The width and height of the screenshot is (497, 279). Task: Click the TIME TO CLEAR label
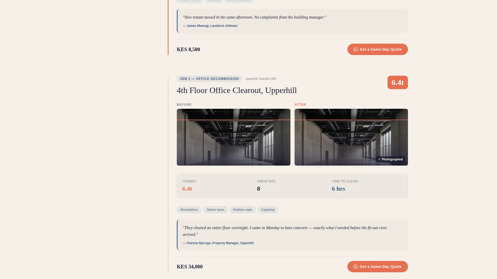[x=345, y=181]
